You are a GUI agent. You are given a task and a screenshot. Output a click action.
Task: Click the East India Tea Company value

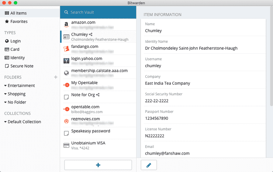coord(167,83)
